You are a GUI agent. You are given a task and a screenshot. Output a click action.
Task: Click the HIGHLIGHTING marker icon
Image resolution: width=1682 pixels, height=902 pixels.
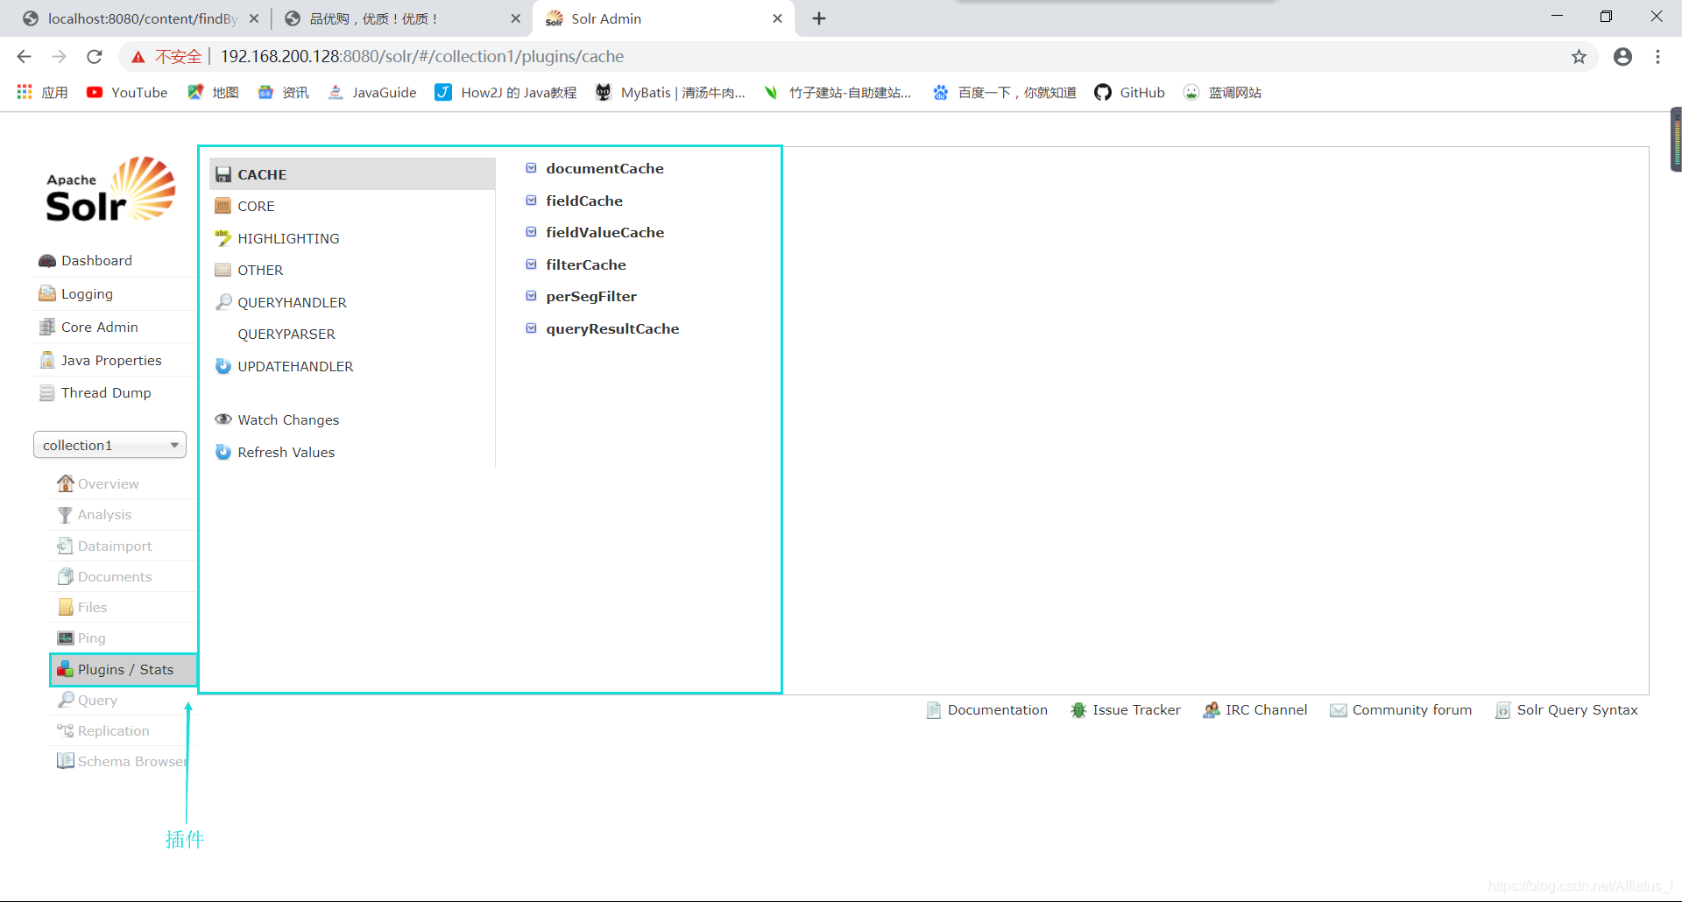tap(223, 238)
